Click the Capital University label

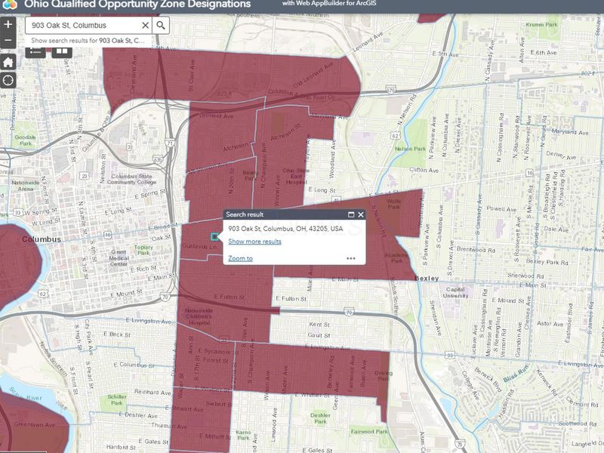(455, 292)
